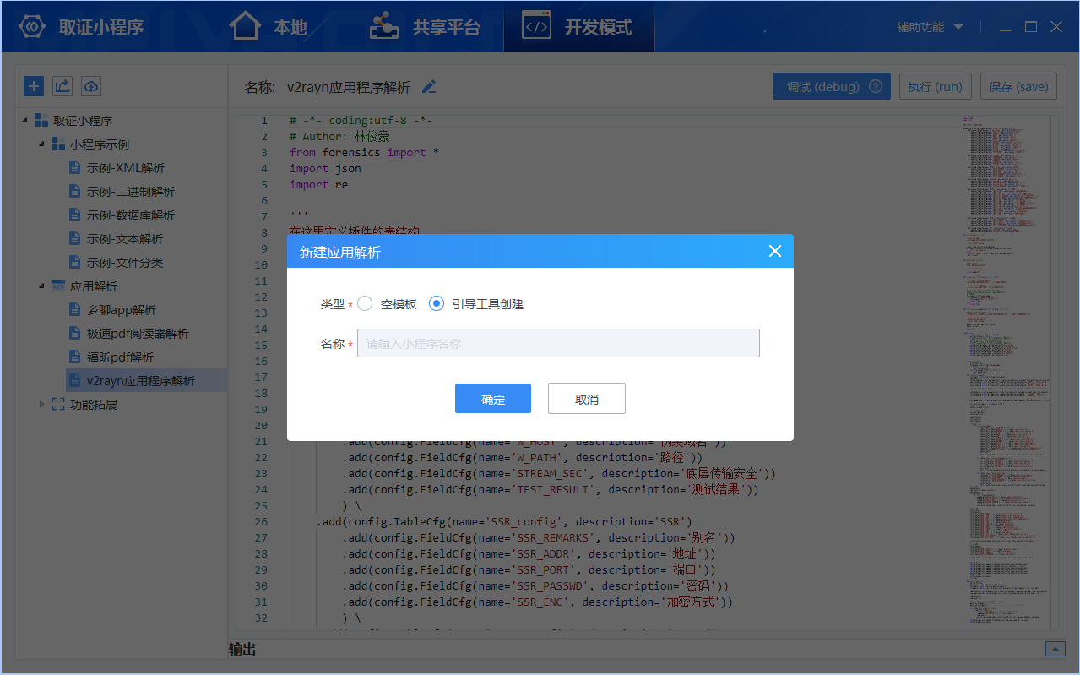Screen dimensions: 1080x675
Task: Click the cloud upload icon in the sidebar toolbar
Action: [90, 85]
